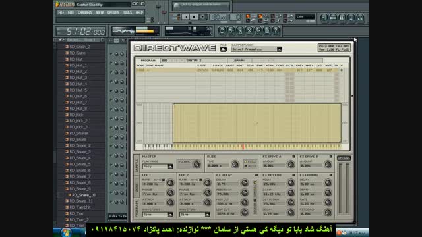Open the Line snap selector dropdown
The width and height of the screenshot is (422, 237).
305,16
